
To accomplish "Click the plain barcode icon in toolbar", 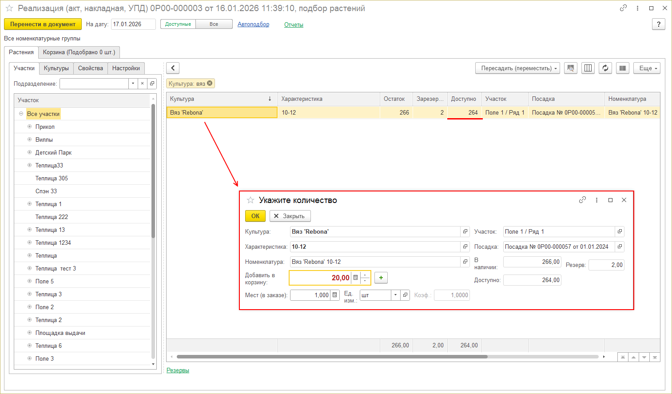I will 623,68.
